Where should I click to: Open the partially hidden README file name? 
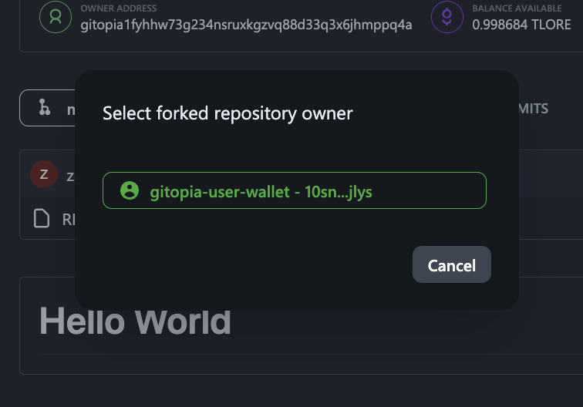68,220
